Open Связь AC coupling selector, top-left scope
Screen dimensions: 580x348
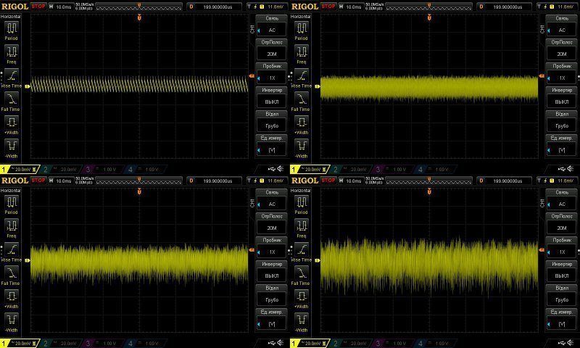[x=272, y=26]
